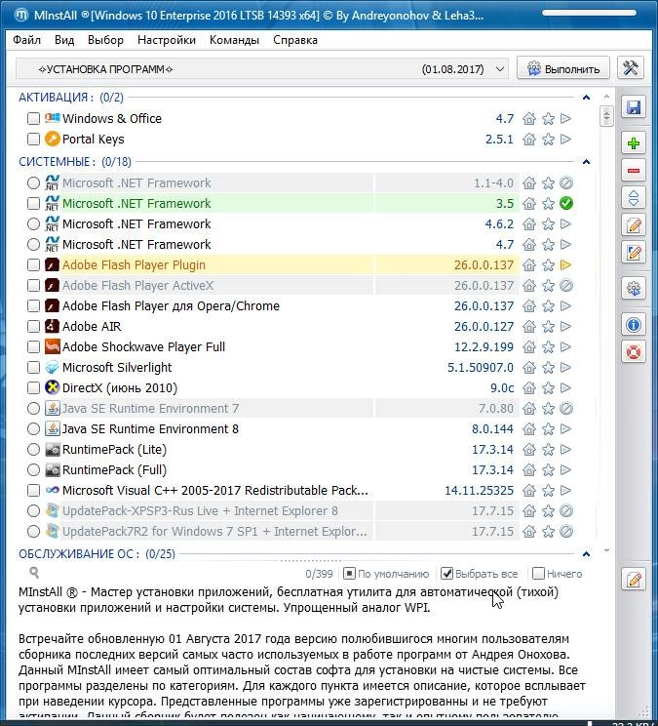Toggle the По умолчанию option

(349, 574)
